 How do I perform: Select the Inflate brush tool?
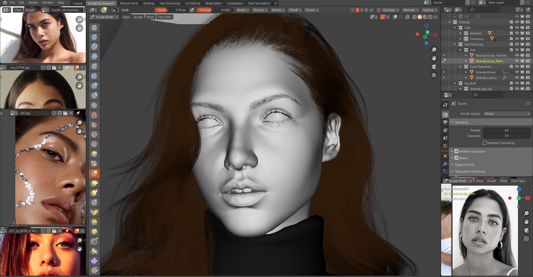[94, 86]
